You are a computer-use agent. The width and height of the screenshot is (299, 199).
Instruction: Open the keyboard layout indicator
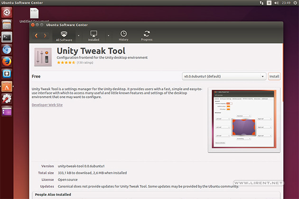coord(269,3)
